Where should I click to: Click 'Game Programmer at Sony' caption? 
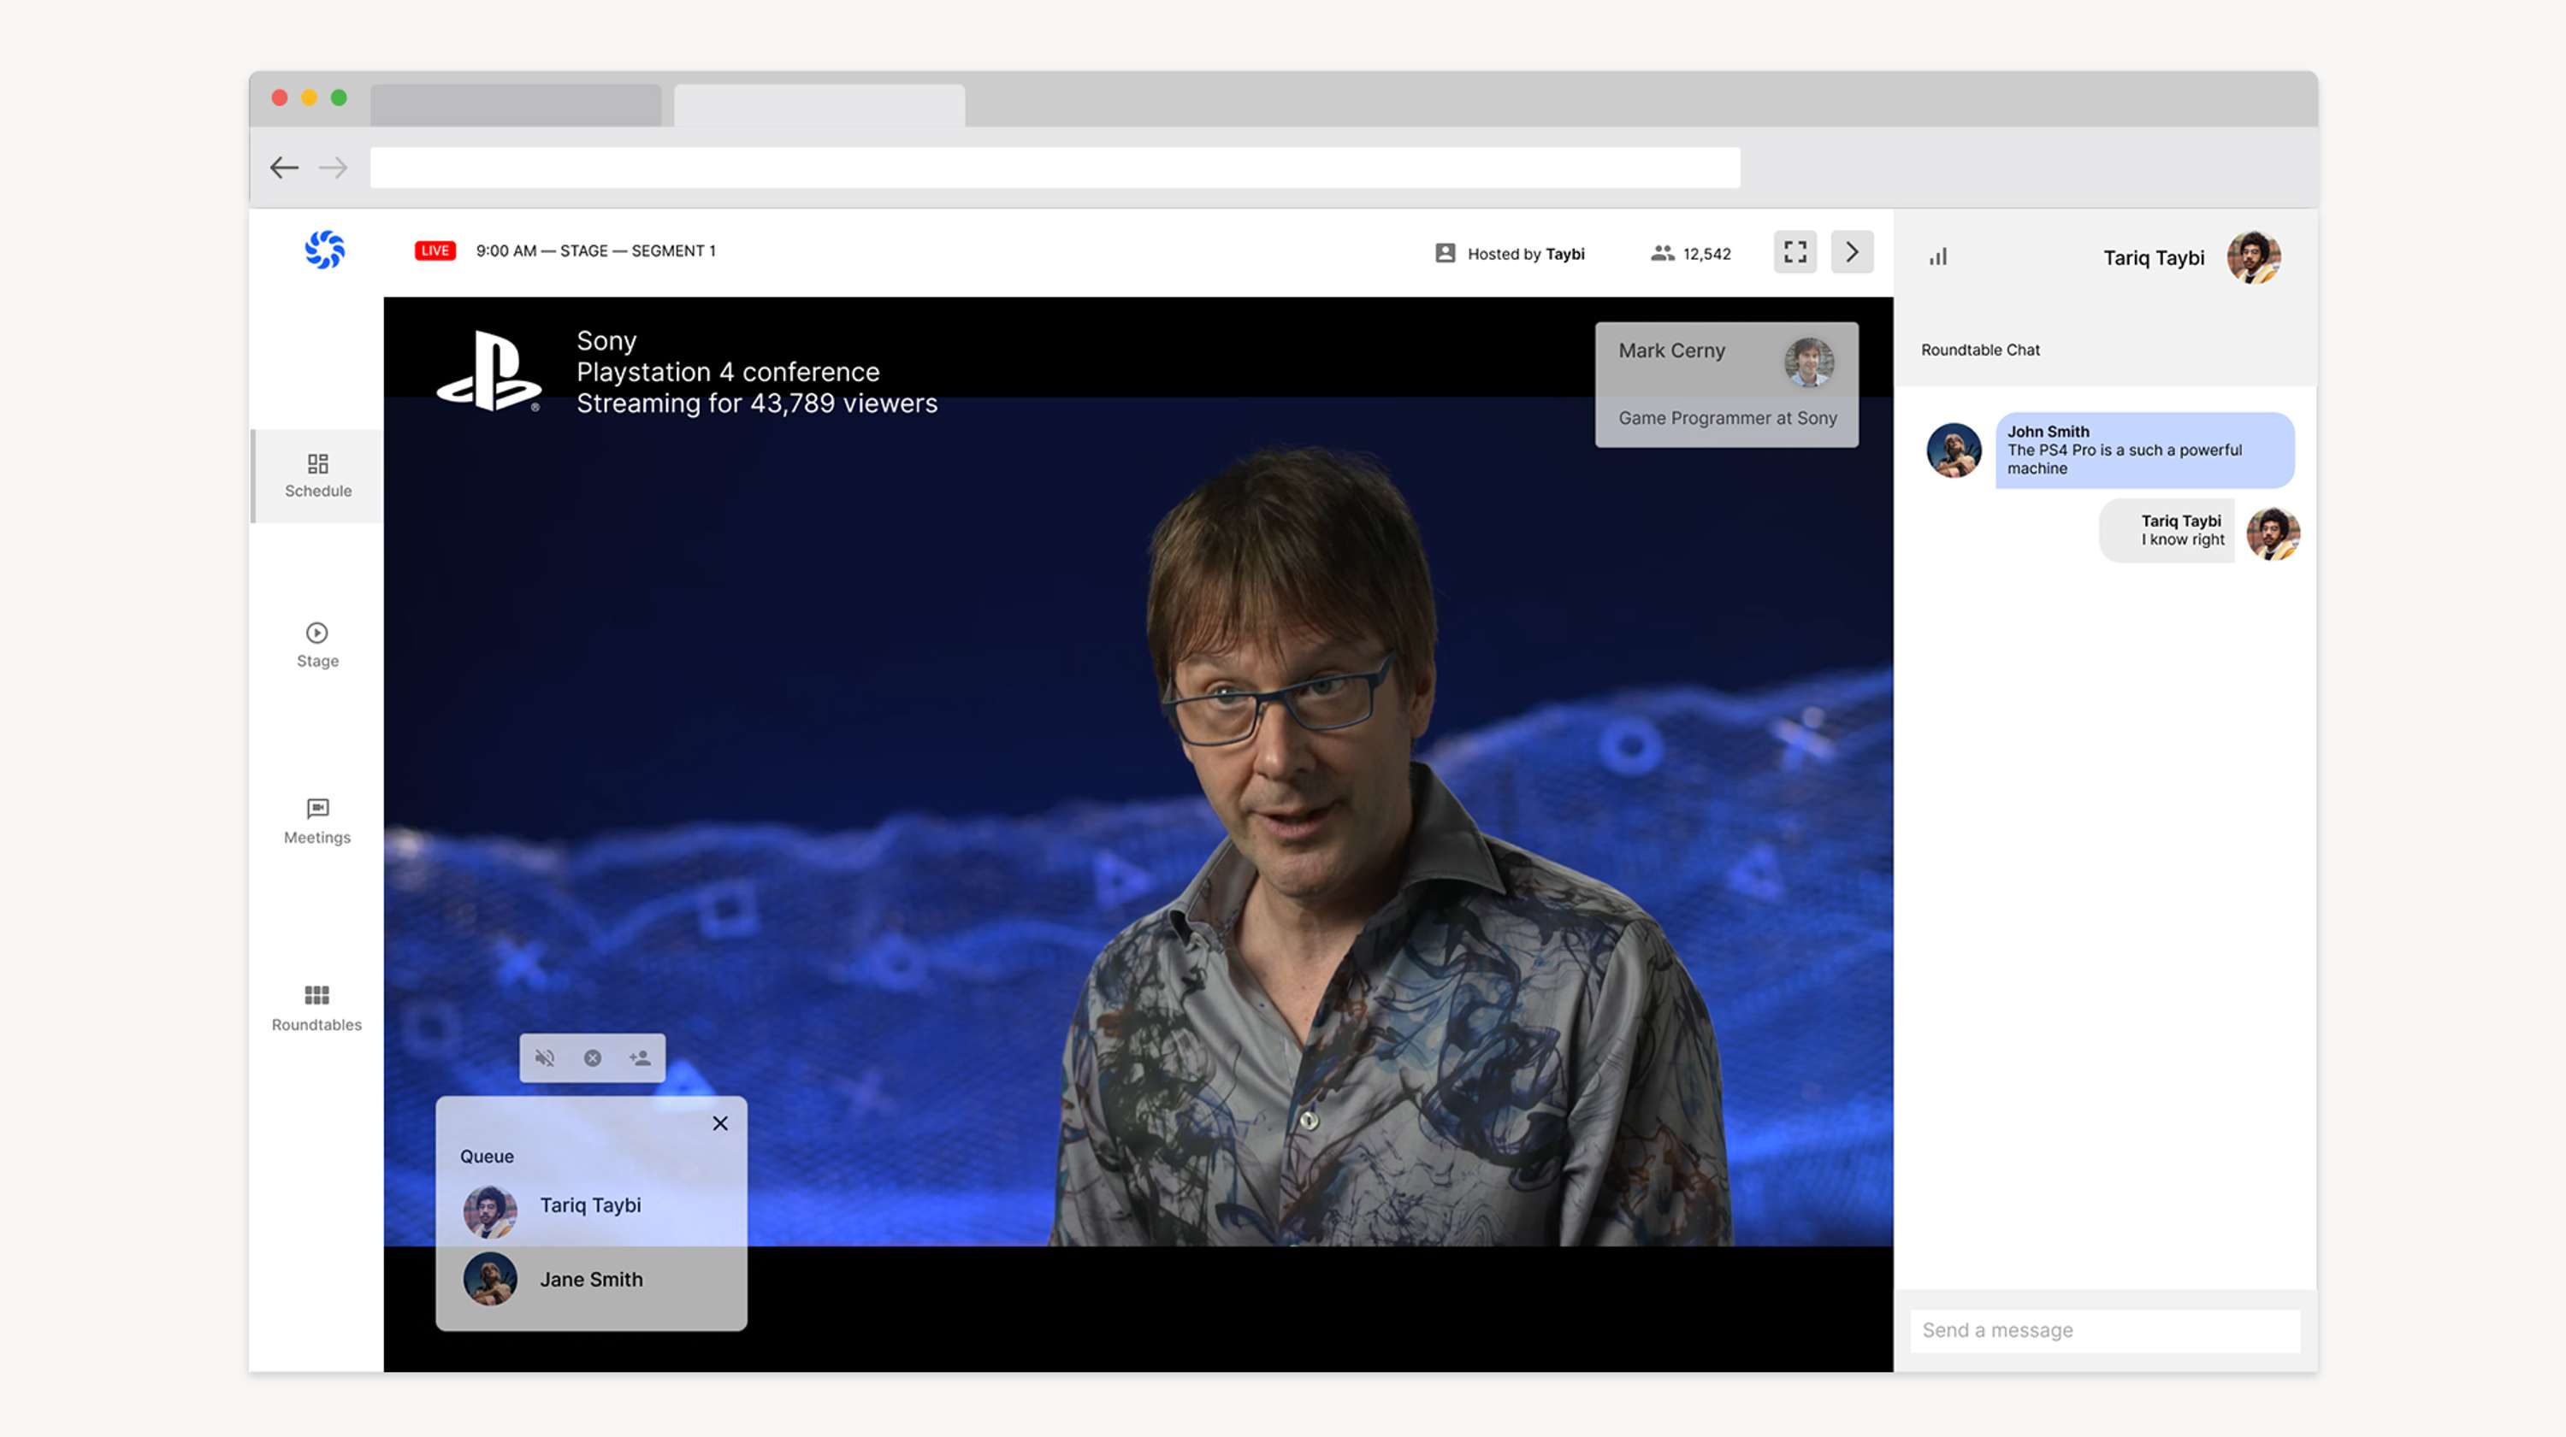point(1727,418)
